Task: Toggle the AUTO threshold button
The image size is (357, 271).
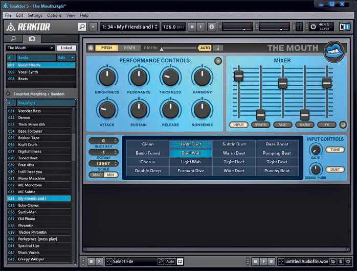Action: [x=205, y=48]
